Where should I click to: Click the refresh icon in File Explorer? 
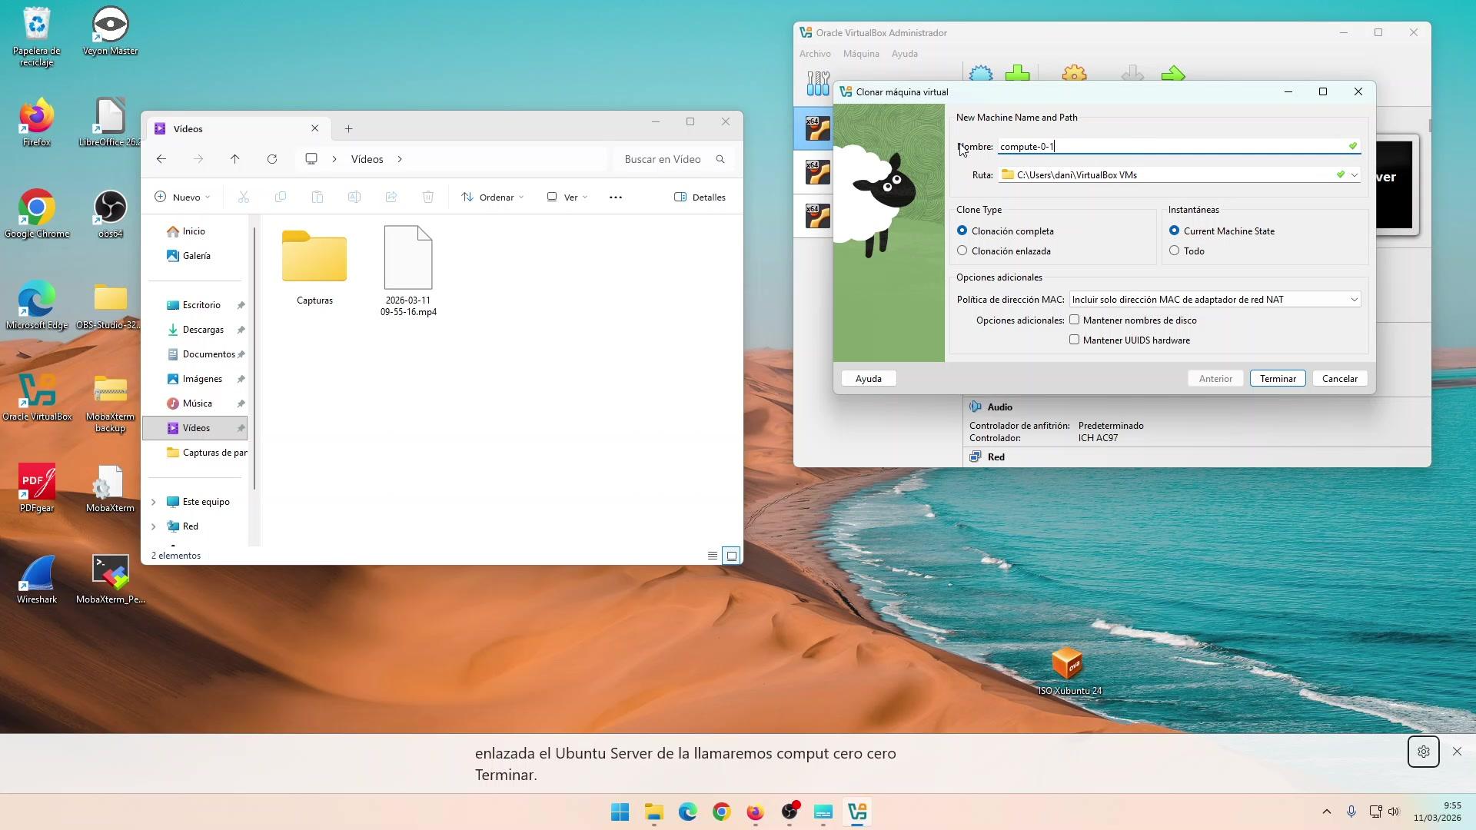click(x=271, y=159)
